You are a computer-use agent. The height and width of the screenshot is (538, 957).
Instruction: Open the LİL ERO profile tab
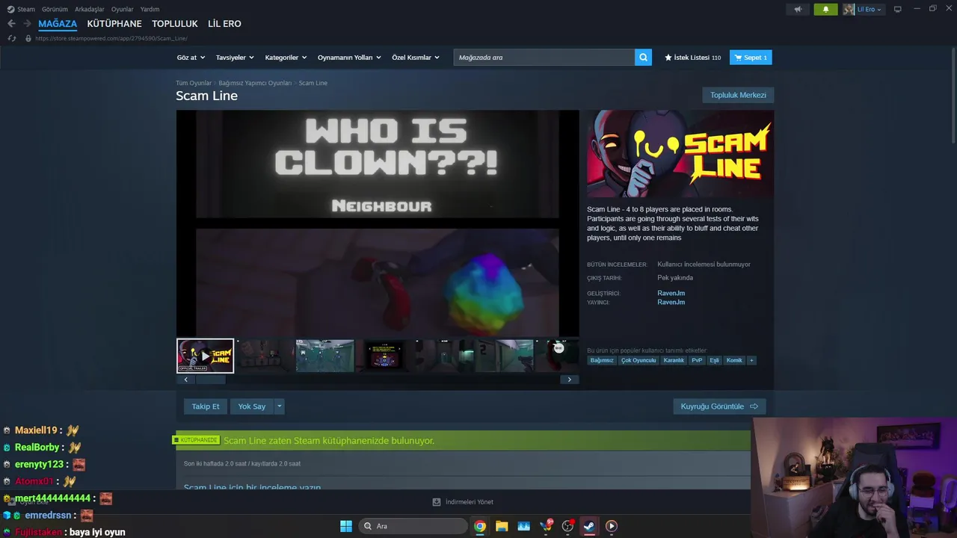(224, 24)
